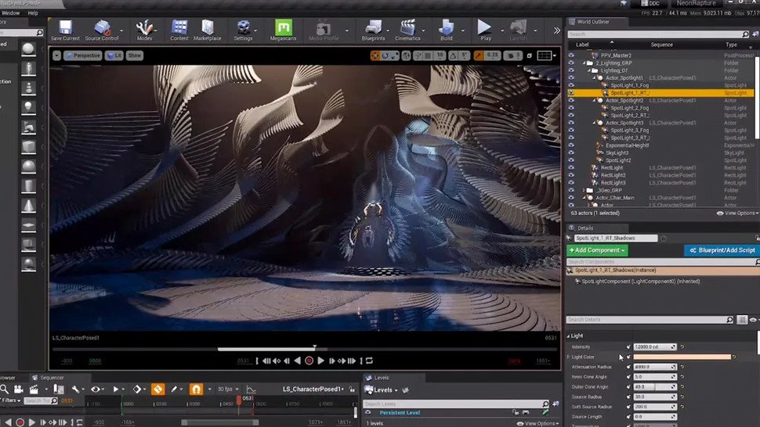Click the Content browser toolbar icon

179,28
